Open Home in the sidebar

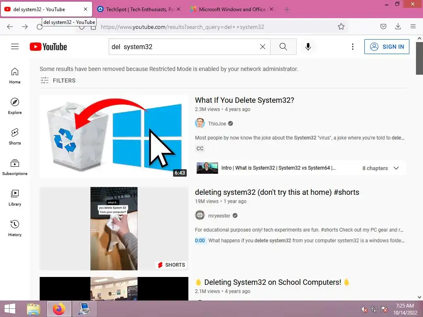pyautogui.click(x=15, y=76)
